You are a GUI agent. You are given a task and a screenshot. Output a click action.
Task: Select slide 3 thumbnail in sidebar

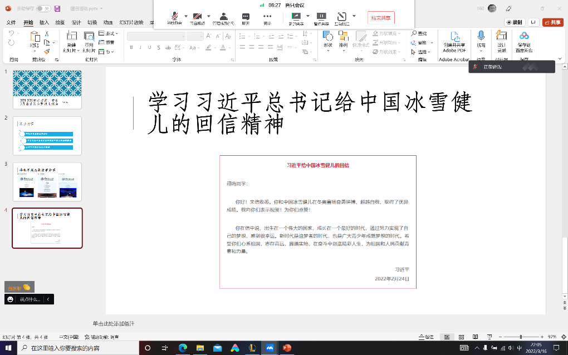click(x=47, y=181)
